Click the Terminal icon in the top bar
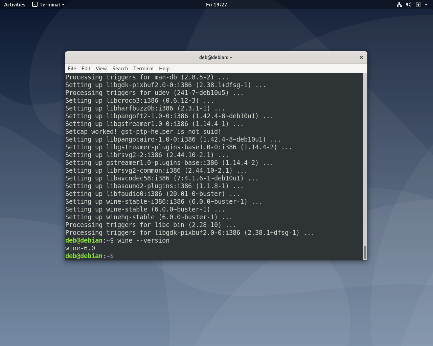The width and height of the screenshot is (433, 346). point(35,4)
